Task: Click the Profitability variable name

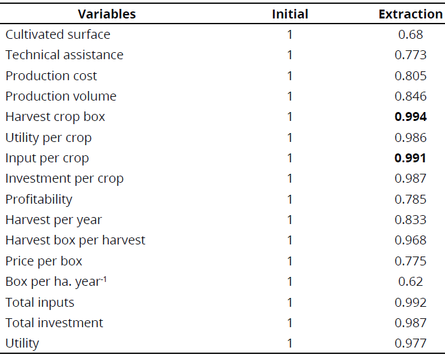Action: click(x=39, y=199)
